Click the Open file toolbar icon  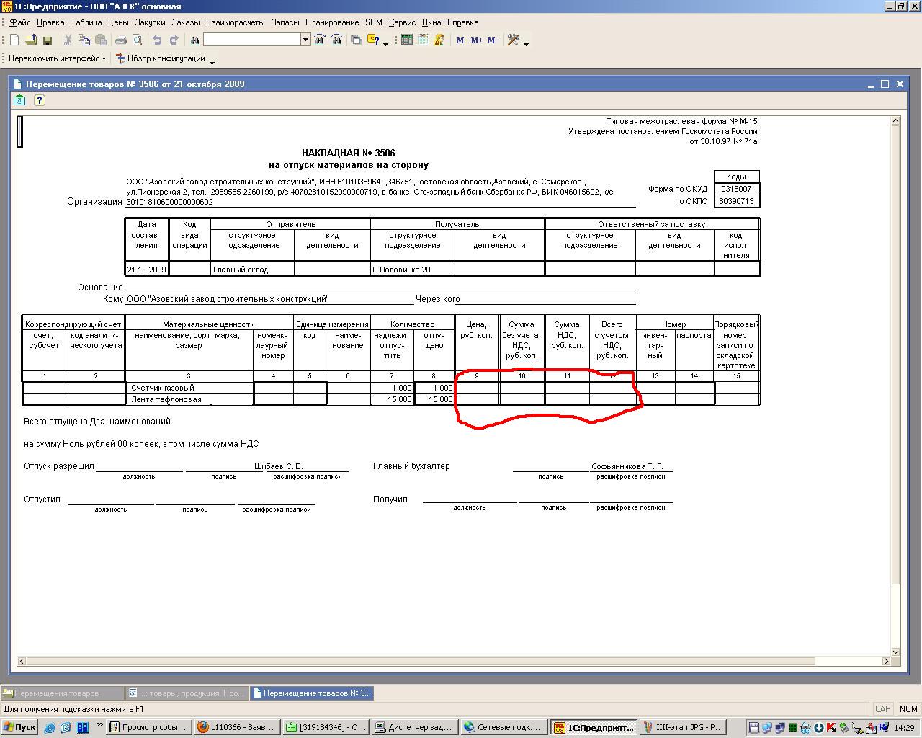click(31, 40)
